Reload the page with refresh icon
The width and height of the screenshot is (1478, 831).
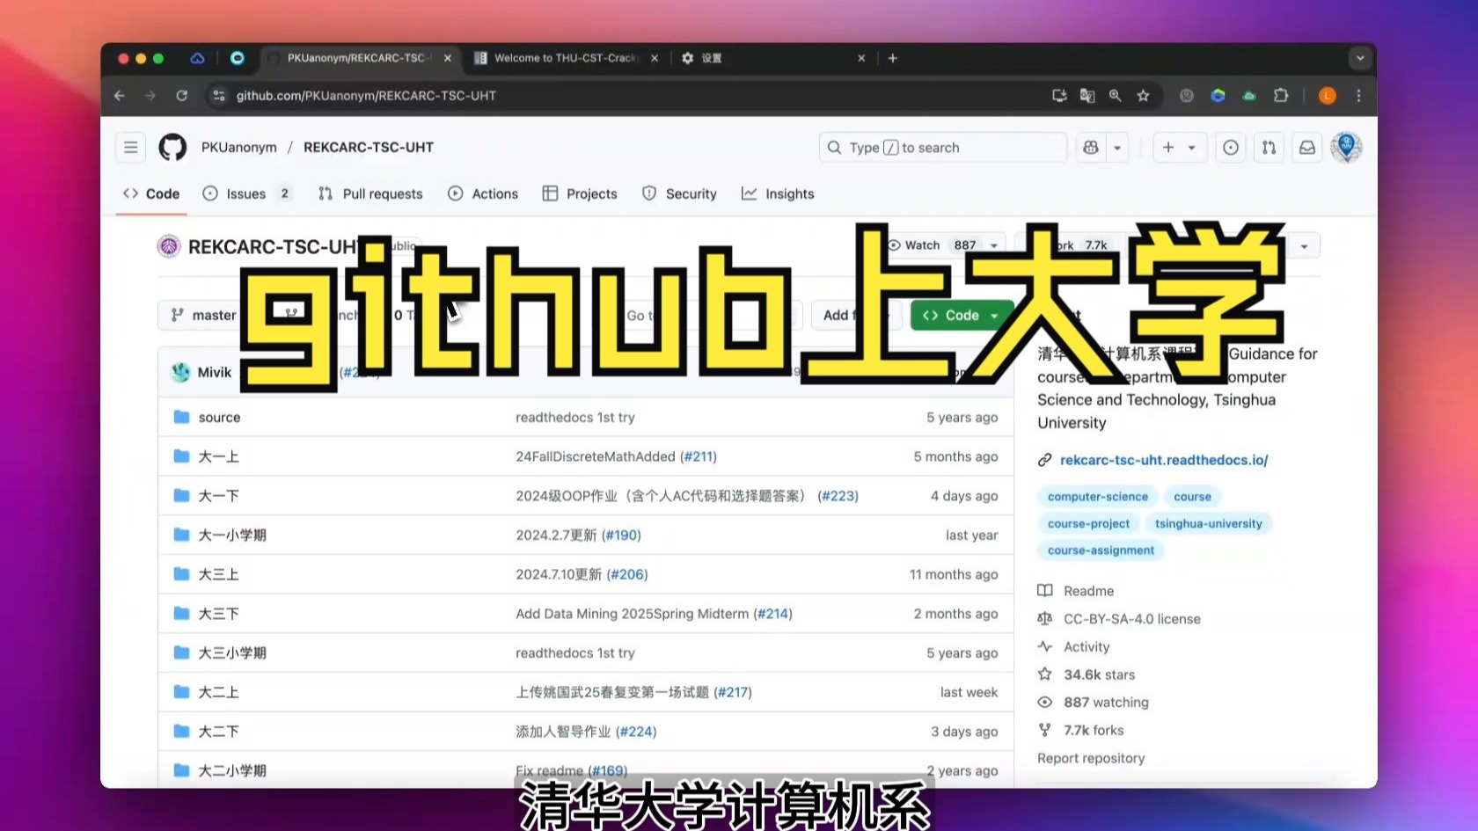181,95
